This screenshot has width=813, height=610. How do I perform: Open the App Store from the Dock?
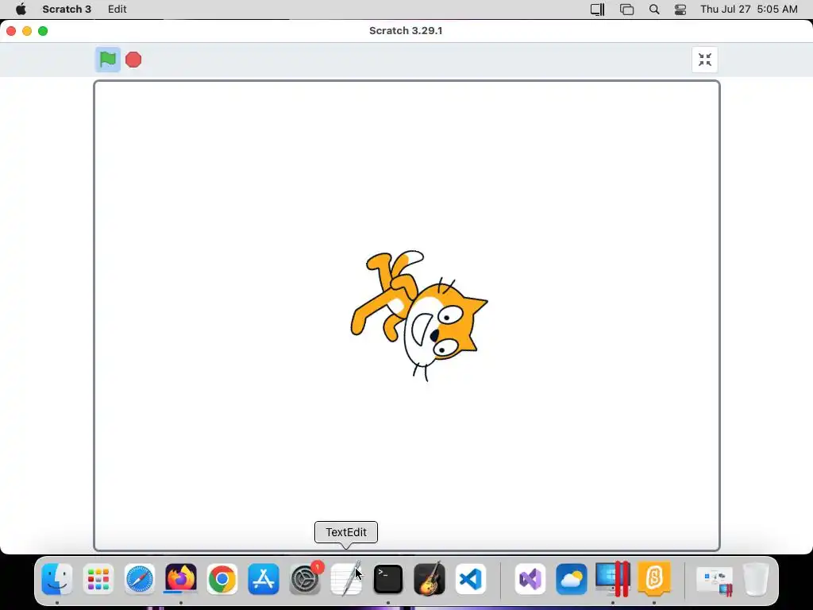pos(264,579)
